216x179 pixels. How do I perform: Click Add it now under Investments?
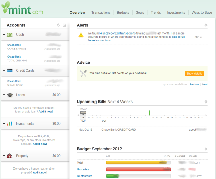(40, 144)
